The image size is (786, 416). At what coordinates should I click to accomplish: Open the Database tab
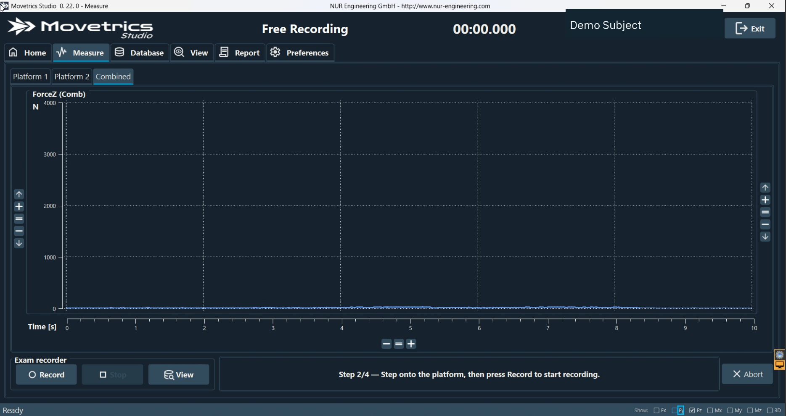tap(140, 53)
